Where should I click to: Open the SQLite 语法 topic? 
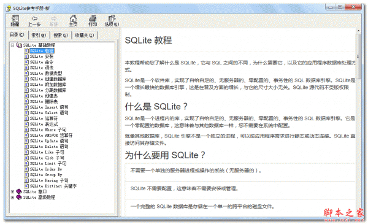click(42, 68)
